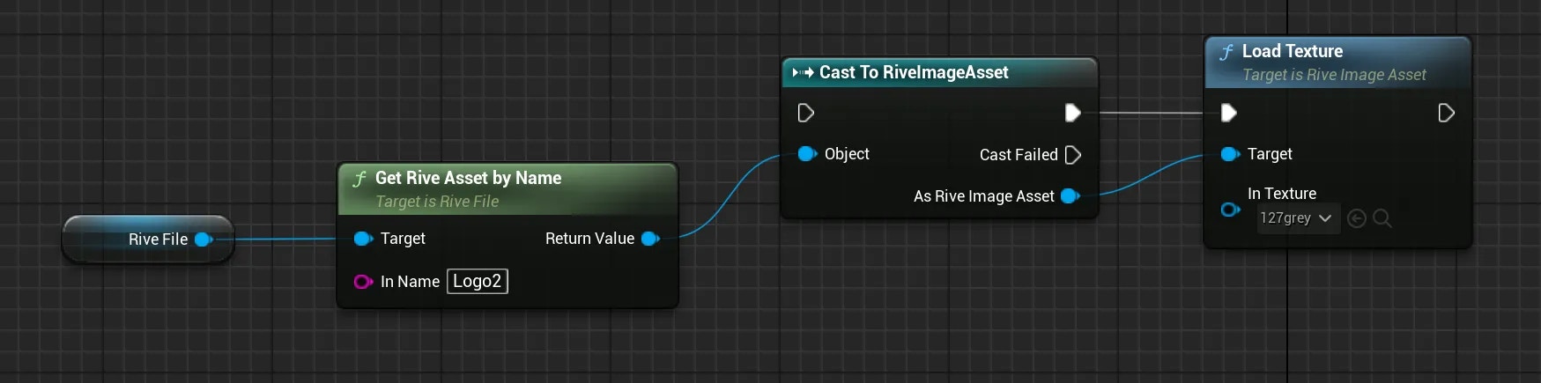
Task: Open the 127grey texture dropdown
Action: pyautogui.click(x=1299, y=218)
